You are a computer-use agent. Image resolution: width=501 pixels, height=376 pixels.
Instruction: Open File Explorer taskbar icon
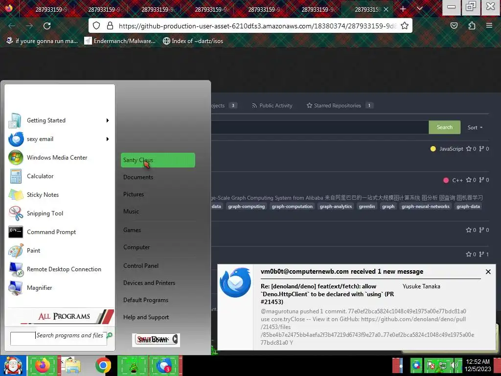pos(72,366)
